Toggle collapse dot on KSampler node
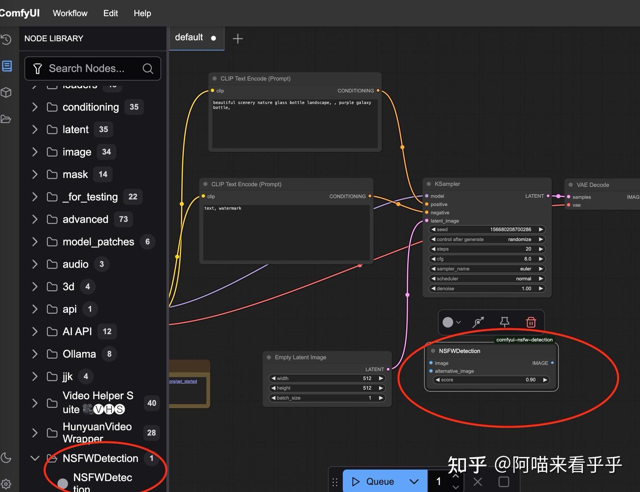This screenshot has height=492, width=640. click(x=429, y=184)
